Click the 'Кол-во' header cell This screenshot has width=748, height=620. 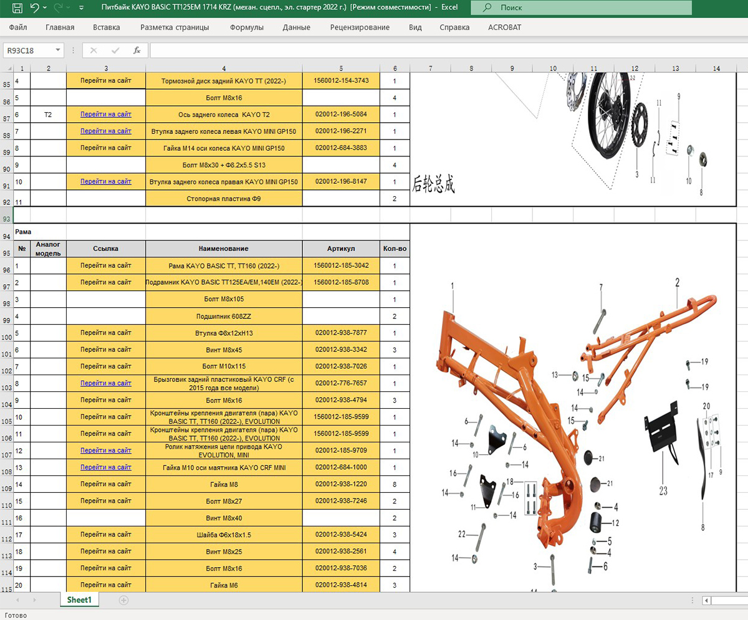[x=395, y=249]
